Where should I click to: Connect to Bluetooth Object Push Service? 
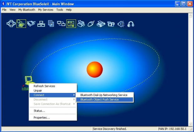click(105, 99)
